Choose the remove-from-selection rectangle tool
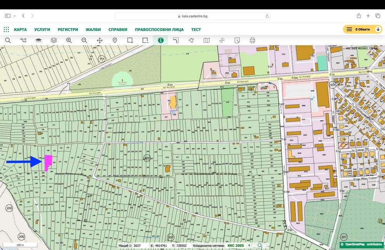Screen dimensions: 385x250 point(146,40)
